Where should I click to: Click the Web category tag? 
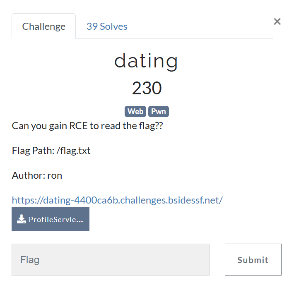(x=135, y=111)
